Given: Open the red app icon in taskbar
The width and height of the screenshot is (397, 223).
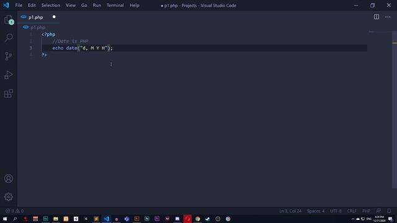Looking at the screenshot, I should (187, 219).
